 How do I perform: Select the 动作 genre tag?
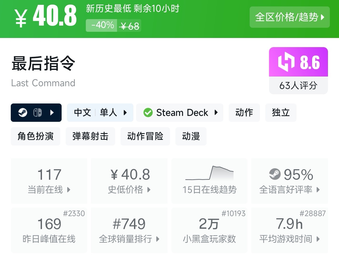pos(244,113)
